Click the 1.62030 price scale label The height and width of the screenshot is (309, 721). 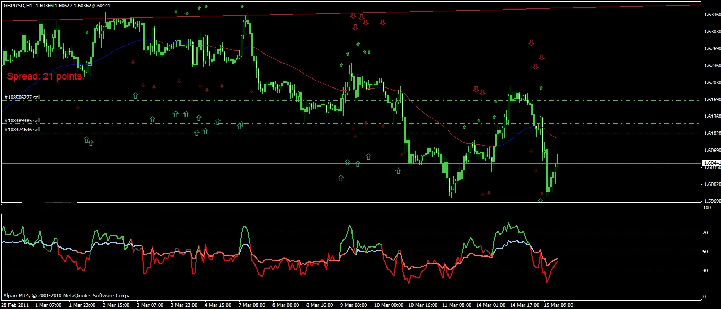coord(712,83)
